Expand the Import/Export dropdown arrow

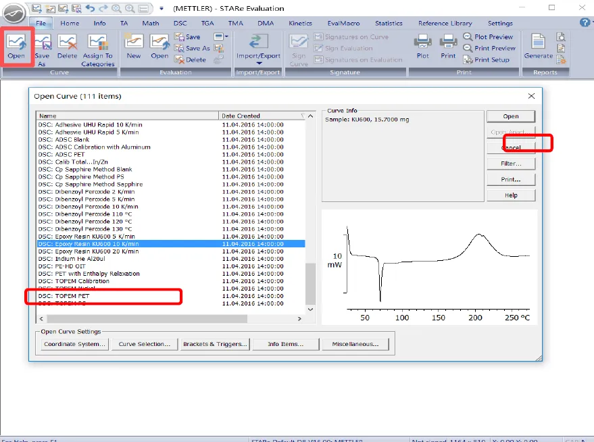259,64
